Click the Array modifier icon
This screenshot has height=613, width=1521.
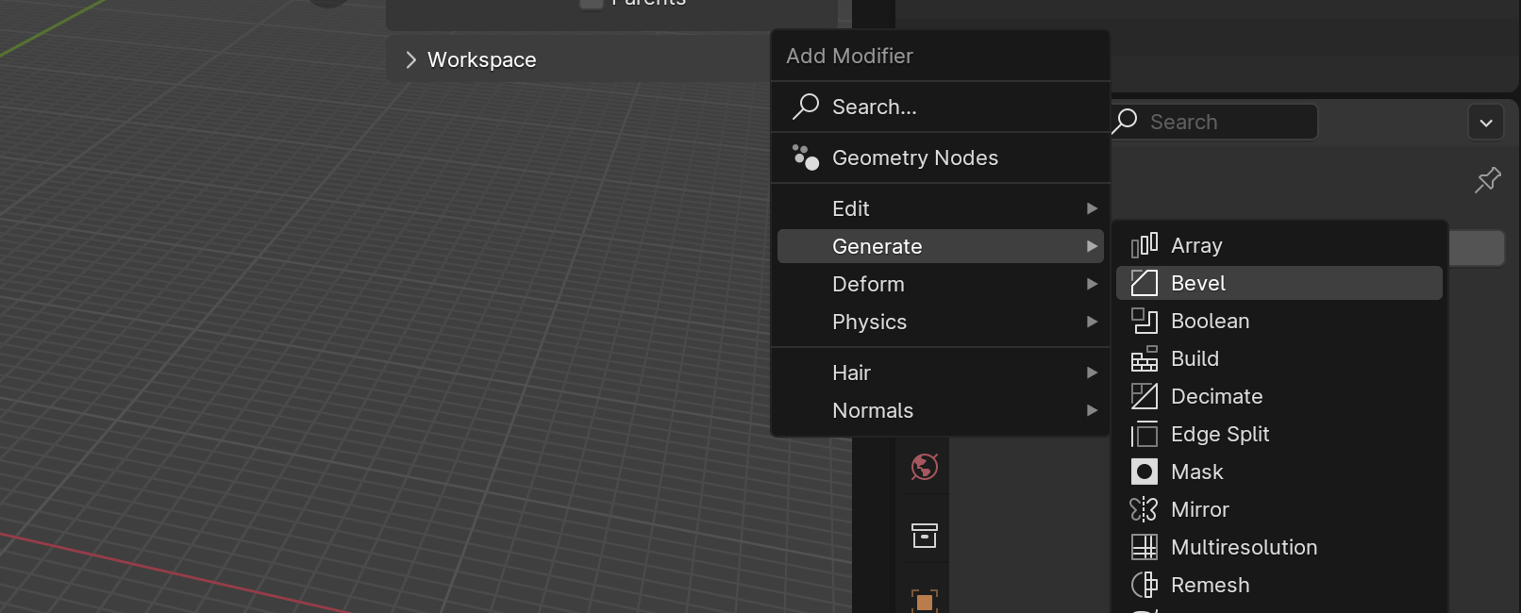click(1144, 245)
